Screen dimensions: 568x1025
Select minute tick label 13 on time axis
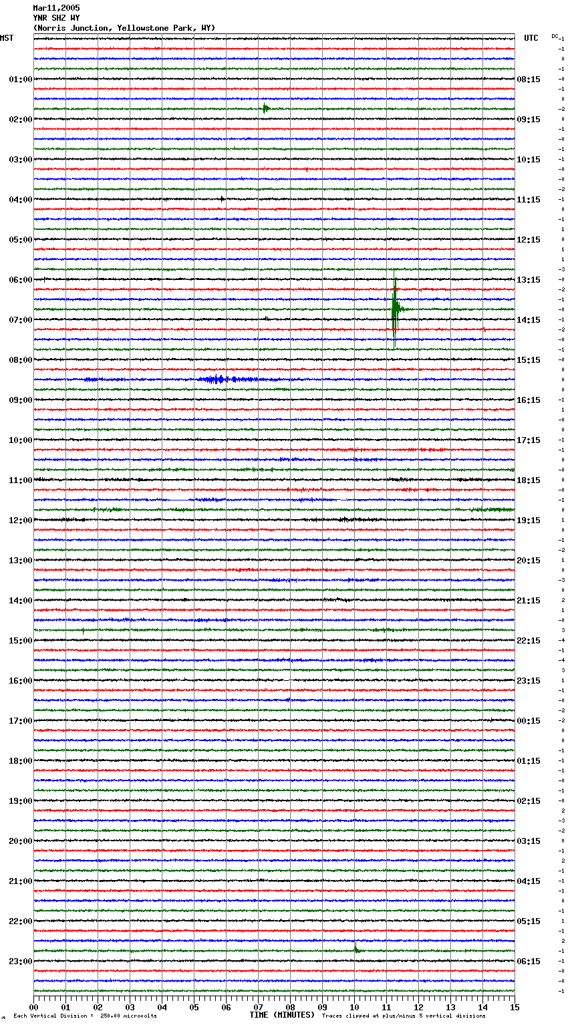click(x=450, y=1007)
